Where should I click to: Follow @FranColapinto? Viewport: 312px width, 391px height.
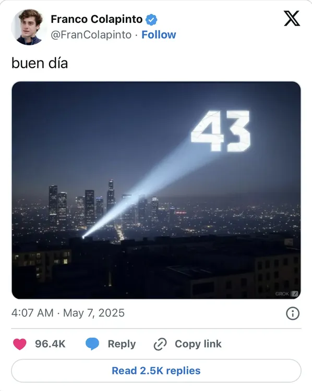tap(159, 34)
